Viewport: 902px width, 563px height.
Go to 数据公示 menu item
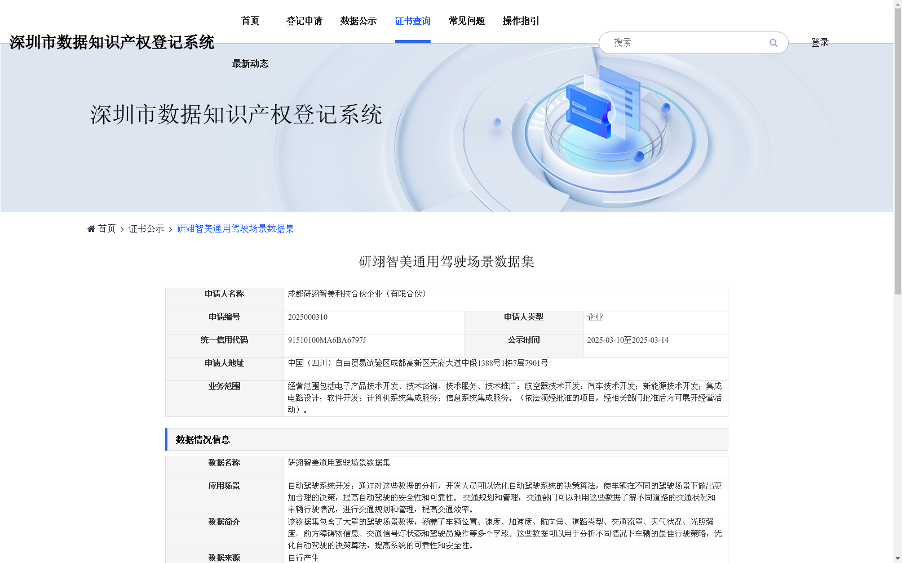pos(359,21)
